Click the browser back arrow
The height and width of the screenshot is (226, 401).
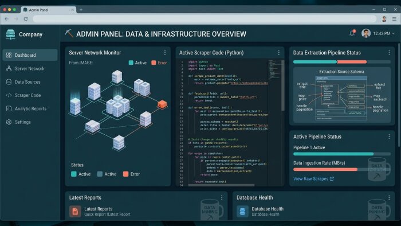pyautogui.click(x=7, y=19)
